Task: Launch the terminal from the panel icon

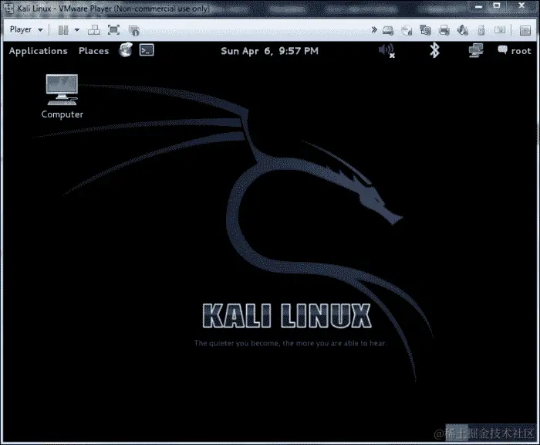Action: pyautogui.click(x=147, y=50)
